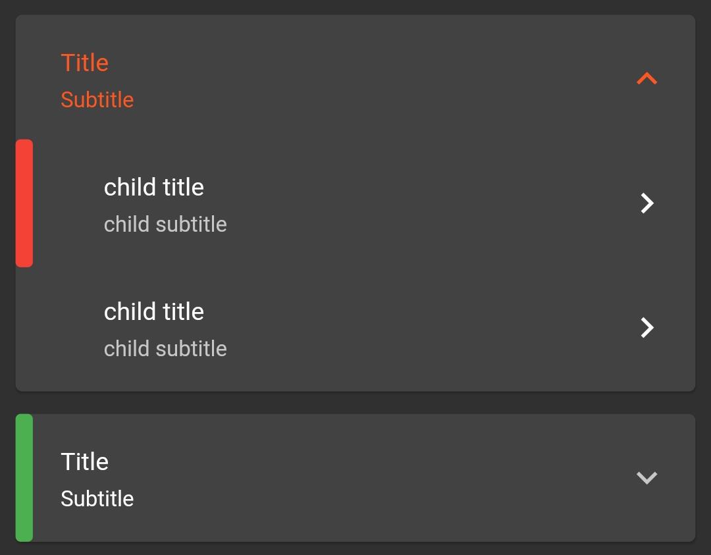Collapse the expanded Title card via up chevron

(x=646, y=78)
